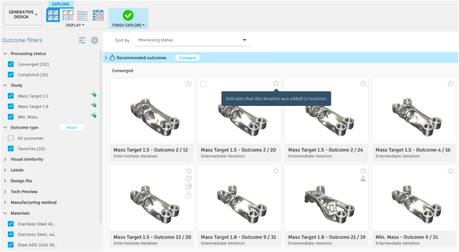
Task: Open the Finish Explore dropdown
Action: click(128, 25)
